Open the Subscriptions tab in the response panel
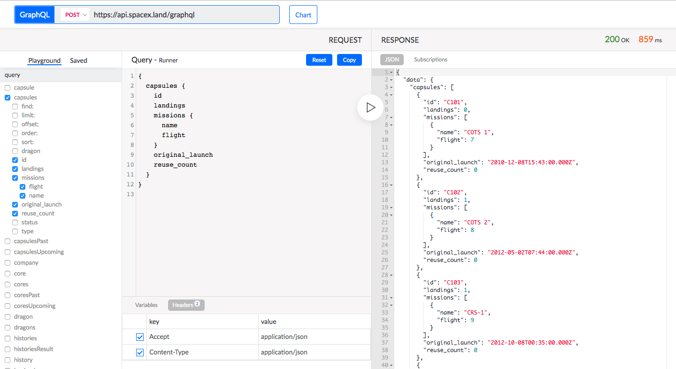This screenshot has width=676, height=369. [x=430, y=60]
